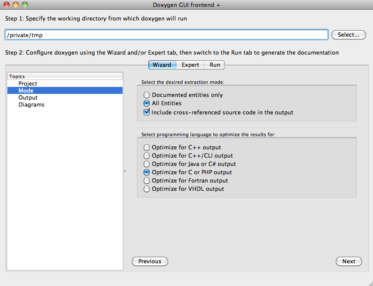Click the Topics list header
The width and height of the screenshot is (373, 286).
65,76
